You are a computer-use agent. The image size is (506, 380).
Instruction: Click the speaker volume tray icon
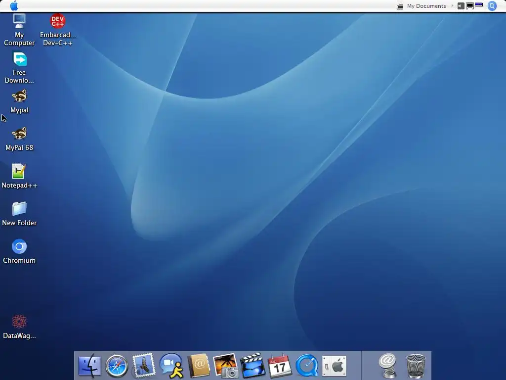coord(461,6)
